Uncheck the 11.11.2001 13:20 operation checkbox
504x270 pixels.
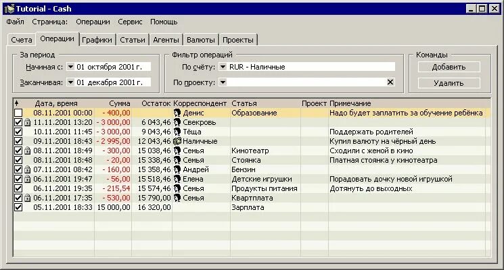pyautogui.click(x=18, y=122)
